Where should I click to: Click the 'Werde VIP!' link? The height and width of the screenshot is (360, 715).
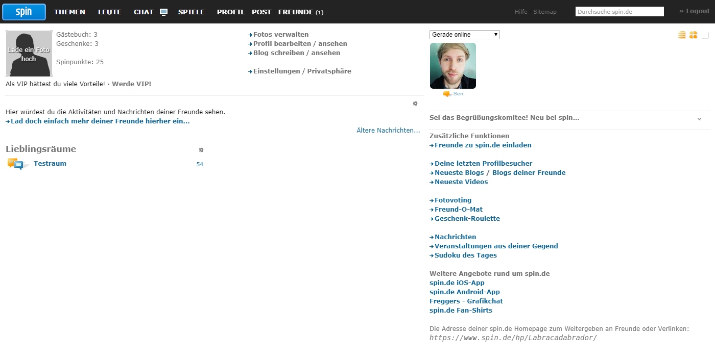tap(132, 84)
